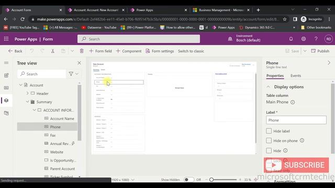Image resolution: width=335 pixels, height=188 pixels.
Task: Open the Tree view filter dropdown
Action: coord(74,74)
